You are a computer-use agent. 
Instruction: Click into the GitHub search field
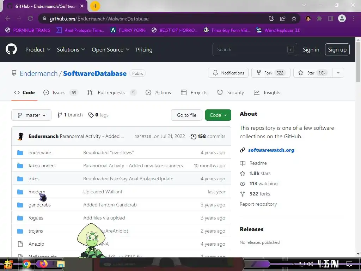click(255, 49)
